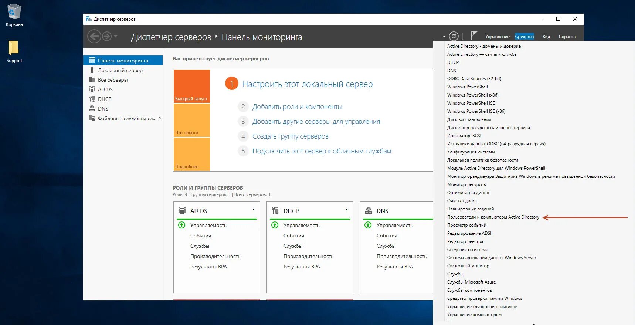Open DHCP from the Средства menu
The height and width of the screenshot is (325, 635).
click(453, 62)
